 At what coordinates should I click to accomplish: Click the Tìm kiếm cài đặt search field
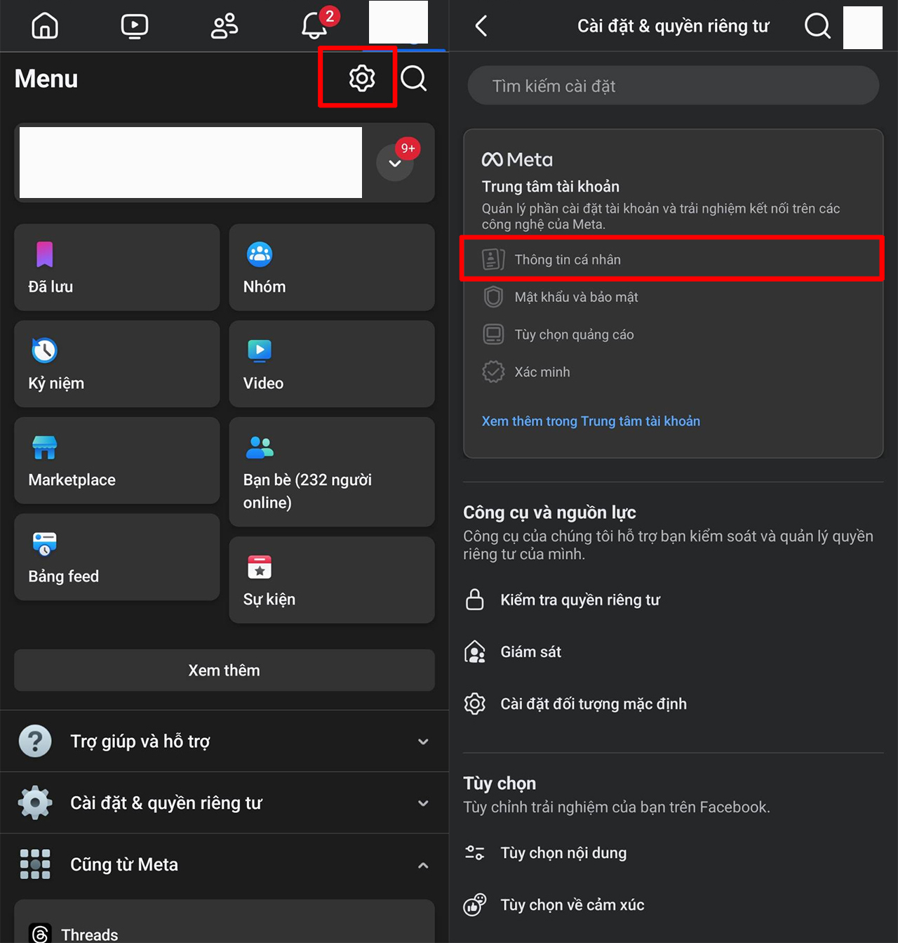pyautogui.click(x=673, y=86)
